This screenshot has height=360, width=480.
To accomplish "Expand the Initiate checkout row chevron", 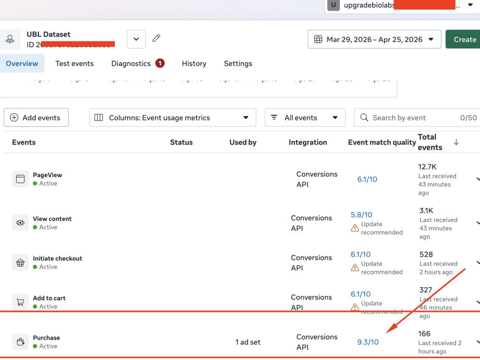I will 478,263.
